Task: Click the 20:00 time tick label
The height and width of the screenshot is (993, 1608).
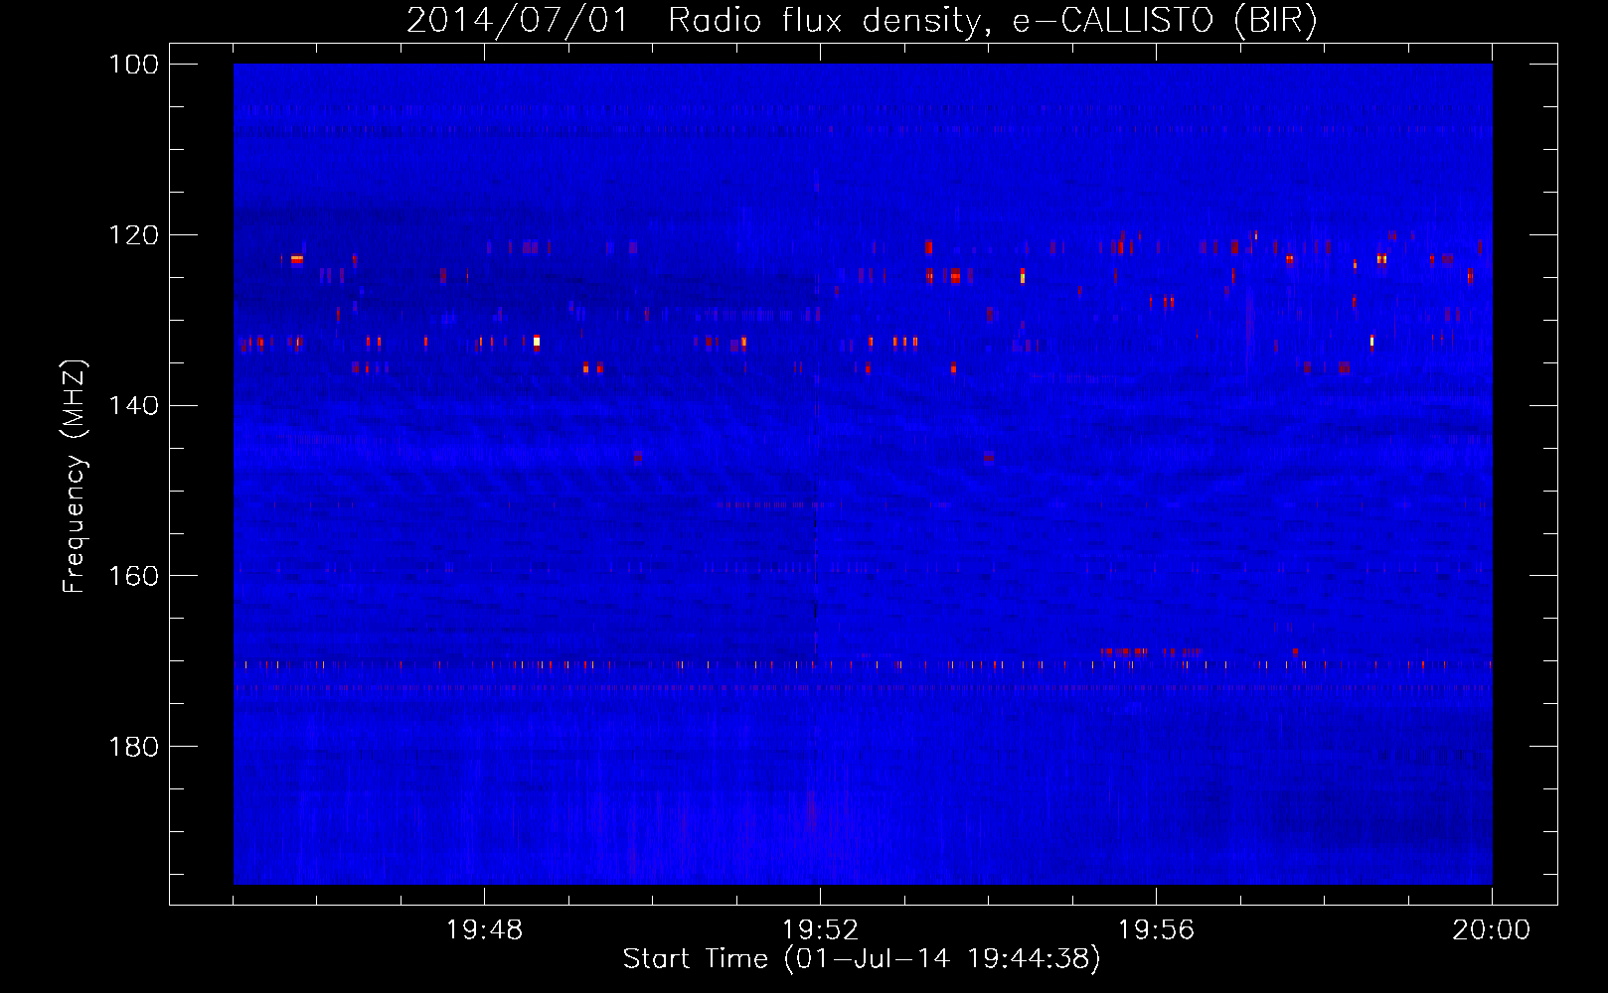Action: (x=1491, y=930)
